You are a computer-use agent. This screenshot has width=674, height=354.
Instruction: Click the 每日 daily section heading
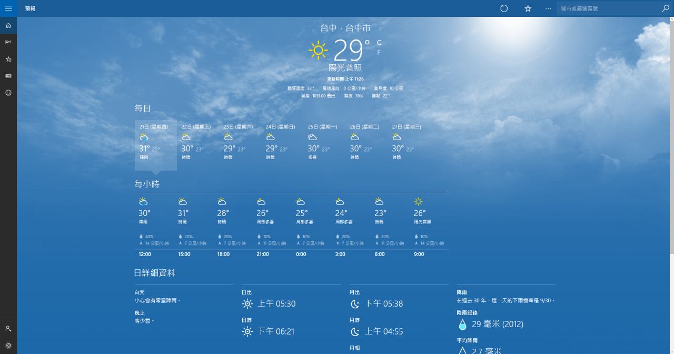(x=143, y=109)
